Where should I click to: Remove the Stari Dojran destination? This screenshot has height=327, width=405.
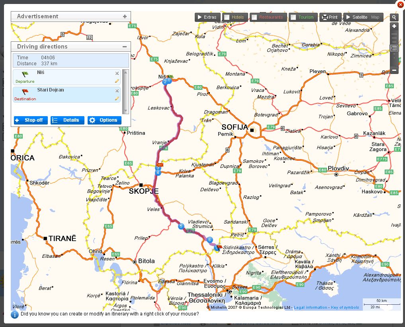[117, 91]
